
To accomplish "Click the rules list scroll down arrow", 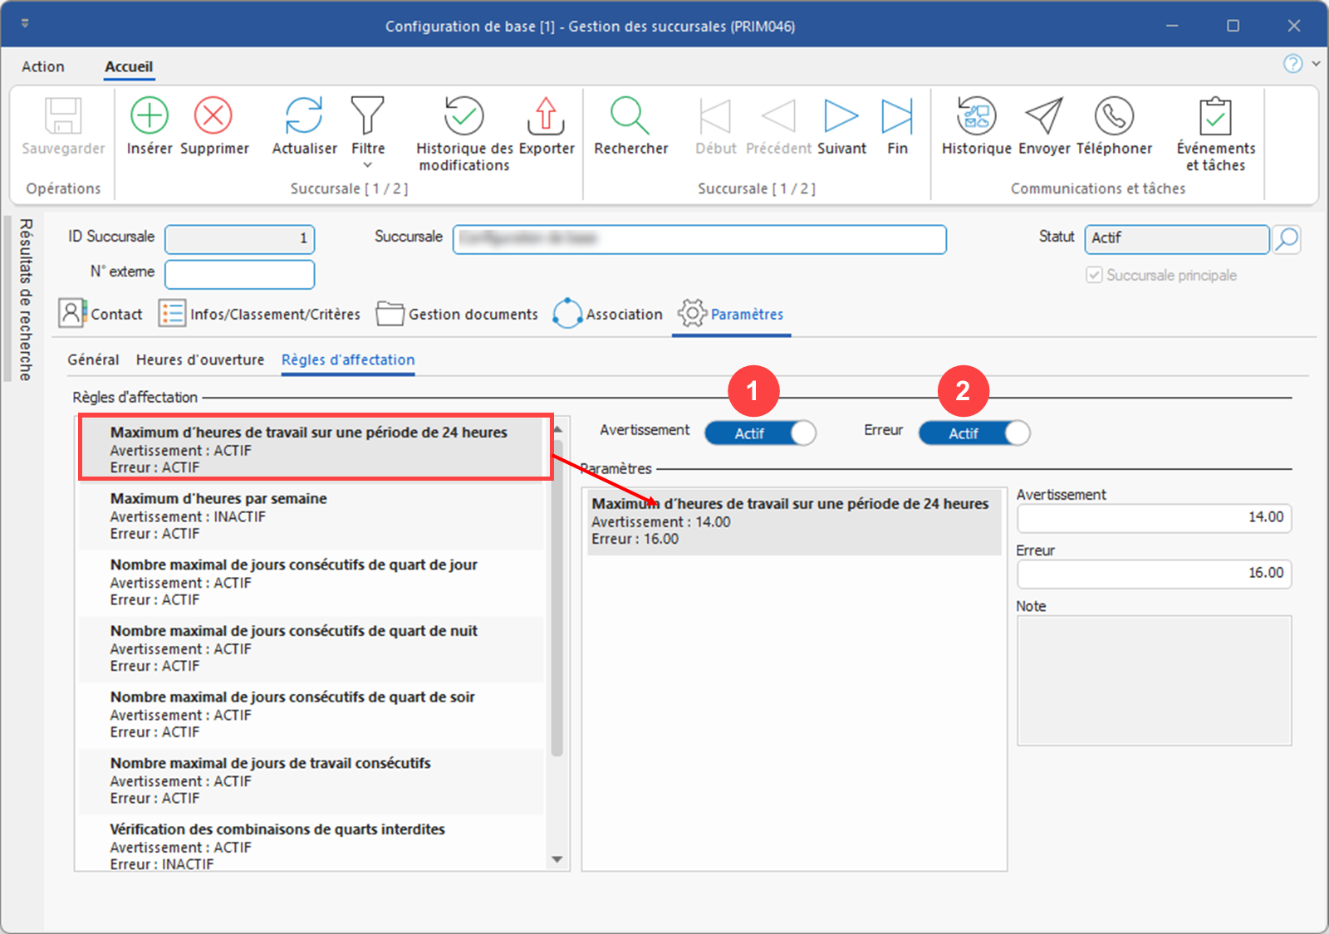I will coord(557,859).
